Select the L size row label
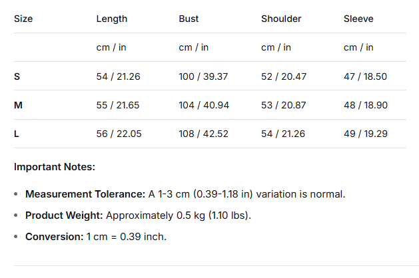 coord(17,134)
